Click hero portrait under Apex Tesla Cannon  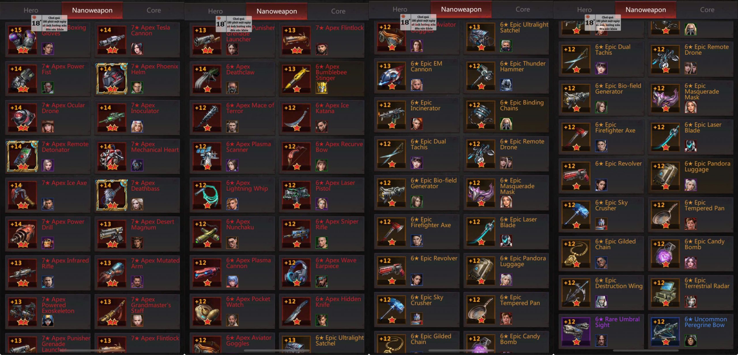click(x=137, y=49)
